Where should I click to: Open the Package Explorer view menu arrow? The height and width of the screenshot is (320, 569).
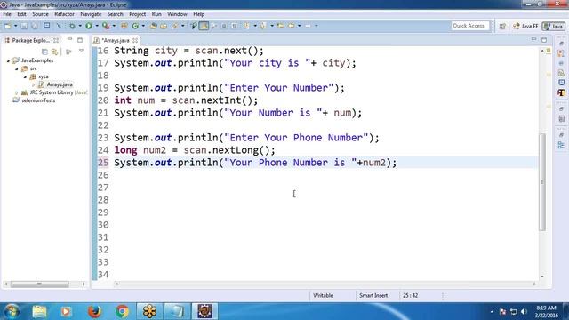tap(81, 52)
